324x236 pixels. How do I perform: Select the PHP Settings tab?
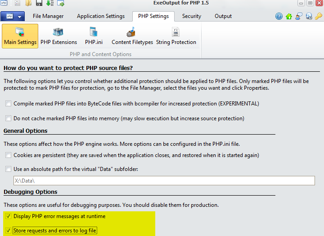point(153,16)
